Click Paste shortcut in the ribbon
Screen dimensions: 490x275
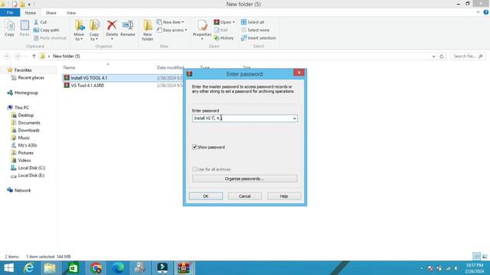click(50, 37)
